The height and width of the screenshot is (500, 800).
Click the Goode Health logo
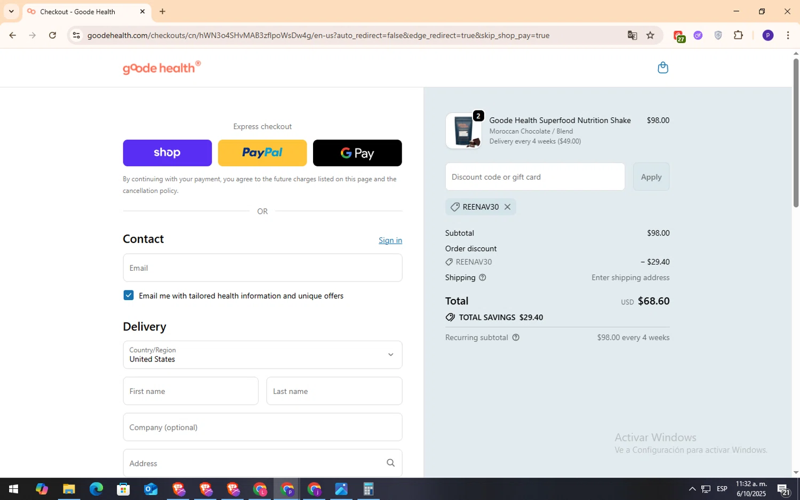tap(162, 68)
